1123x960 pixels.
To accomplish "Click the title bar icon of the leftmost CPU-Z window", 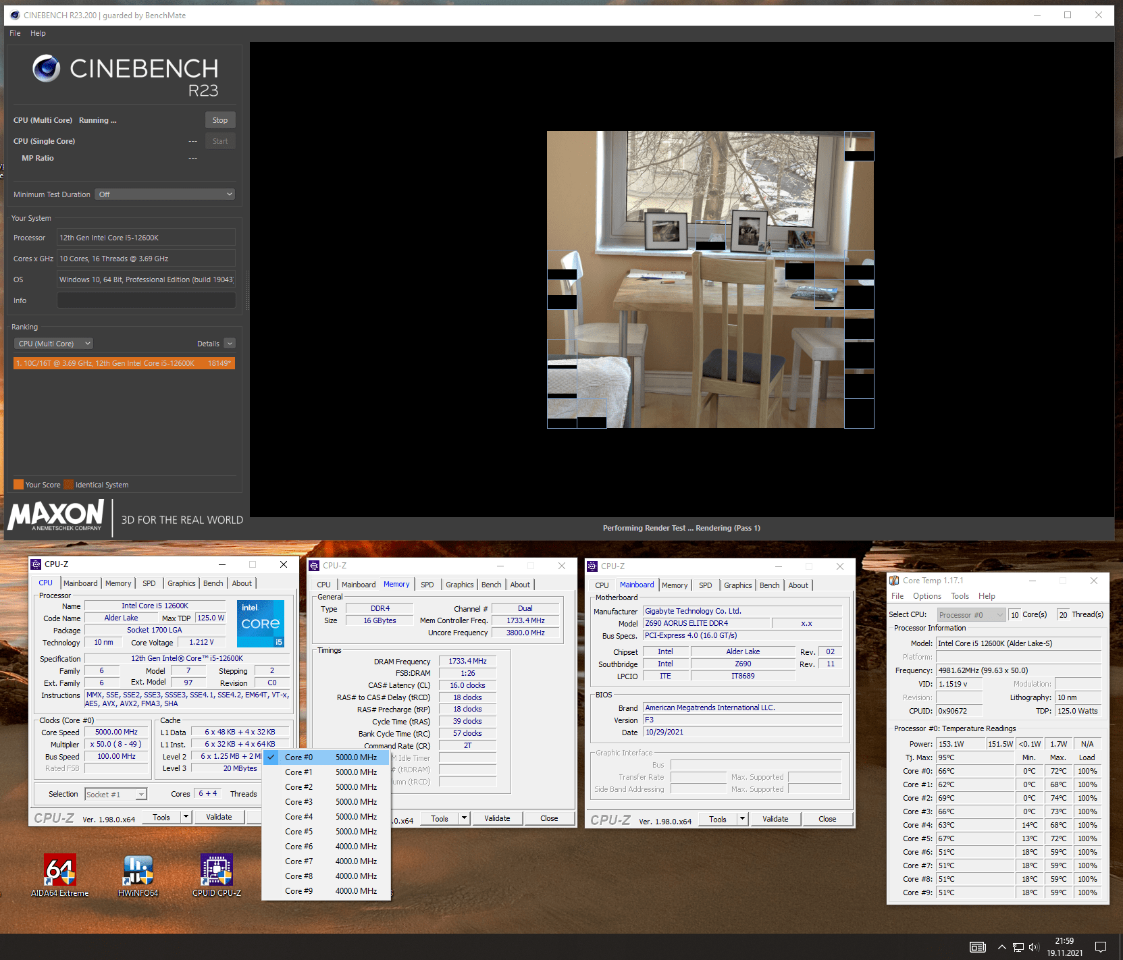I will click(36, 564).
